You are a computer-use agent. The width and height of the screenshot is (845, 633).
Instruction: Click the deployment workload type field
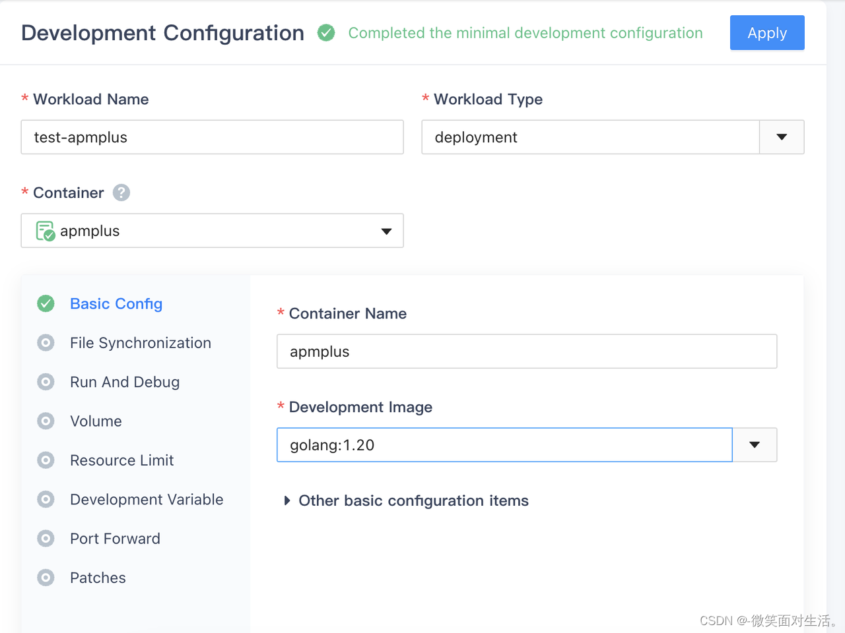[591, 137]
